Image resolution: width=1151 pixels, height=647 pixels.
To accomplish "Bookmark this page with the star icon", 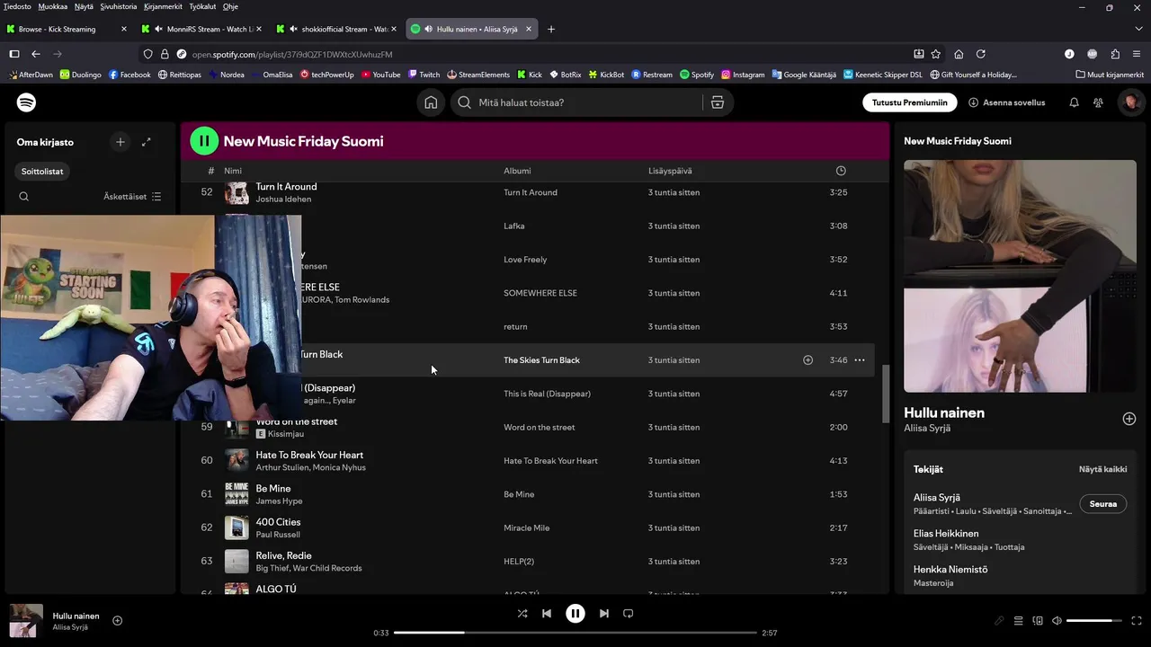I will pos(936,54).
